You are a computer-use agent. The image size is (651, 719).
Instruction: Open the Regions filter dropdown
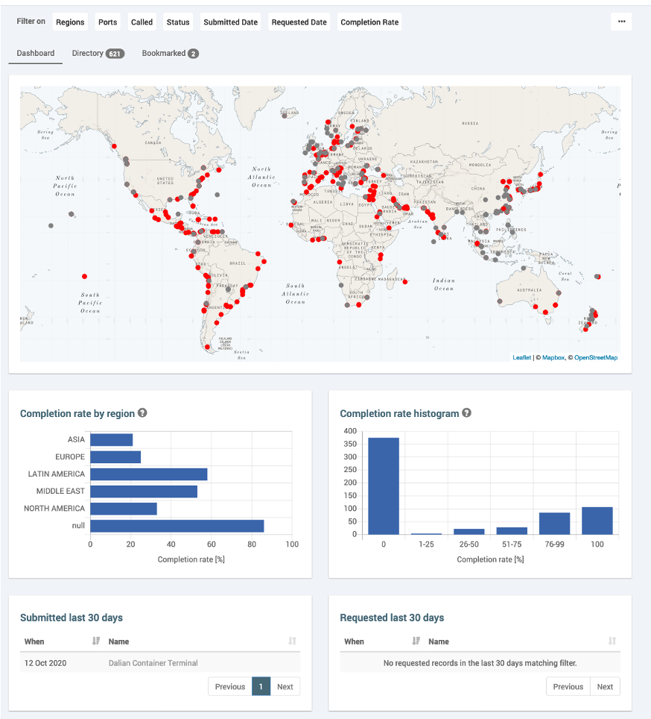(70, 22)
